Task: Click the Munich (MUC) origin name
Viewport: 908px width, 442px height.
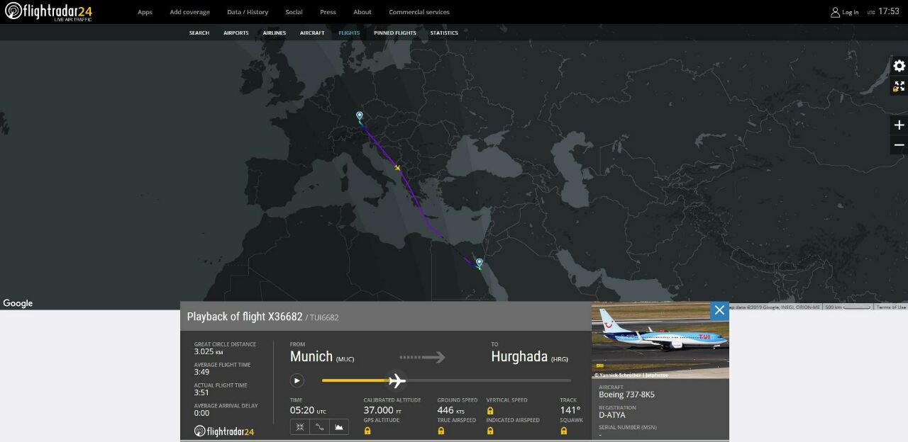Action: click(x=322, y=356)
